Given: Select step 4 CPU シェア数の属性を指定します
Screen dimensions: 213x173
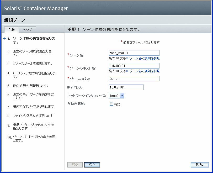Looking at the screenshot, I should (34, 75).
